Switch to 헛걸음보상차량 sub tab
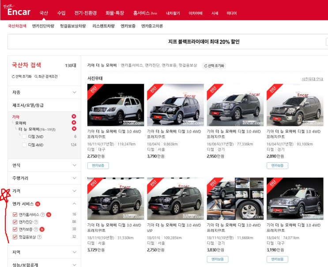Viewport: 328px width, 267px height. [73, 26]
